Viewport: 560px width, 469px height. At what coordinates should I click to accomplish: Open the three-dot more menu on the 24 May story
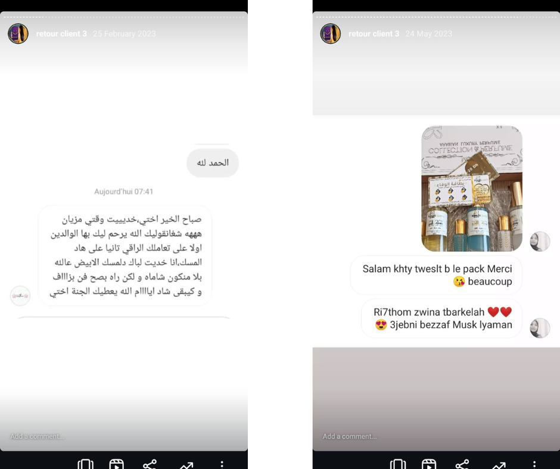[534, 464]
